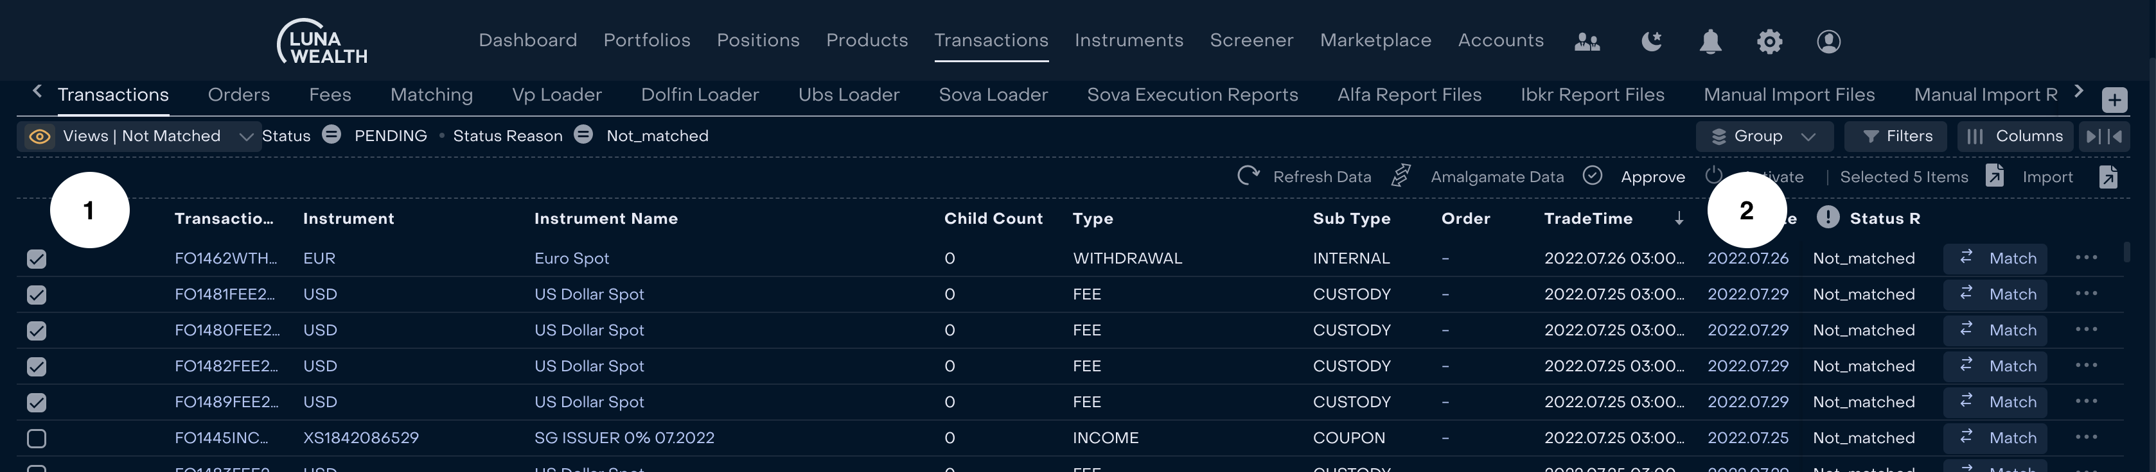The width and height of the screenshot is (2156, 472).
Task: Click the Status R column warning icon
Action: coord(1828,217)
